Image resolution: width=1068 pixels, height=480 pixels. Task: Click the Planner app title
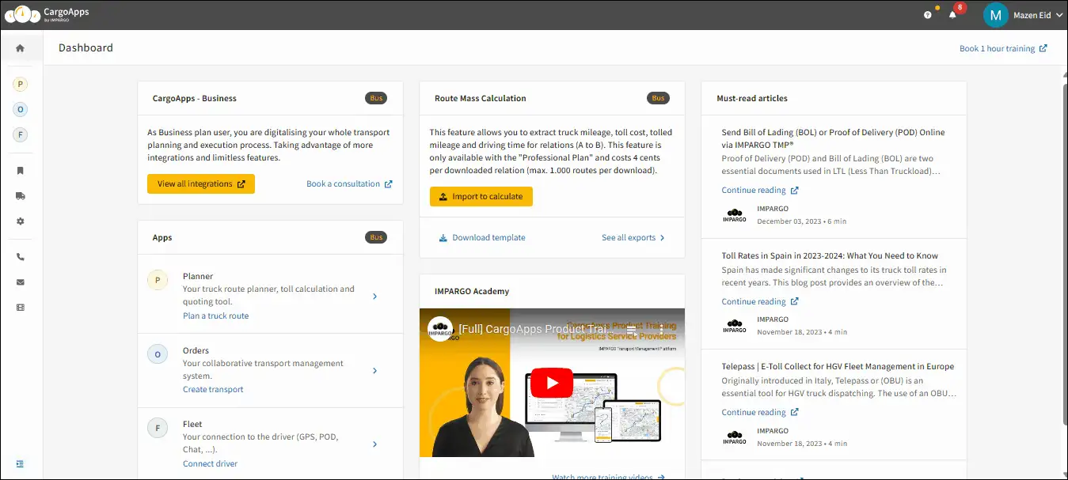pyautogui.click(x=198, y=276)
